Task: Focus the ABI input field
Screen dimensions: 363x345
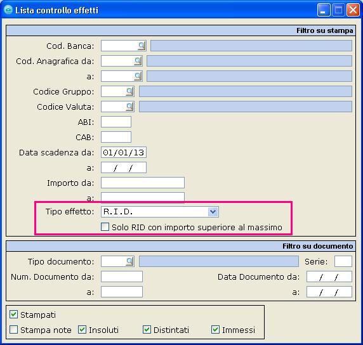Action: (116, 122)
